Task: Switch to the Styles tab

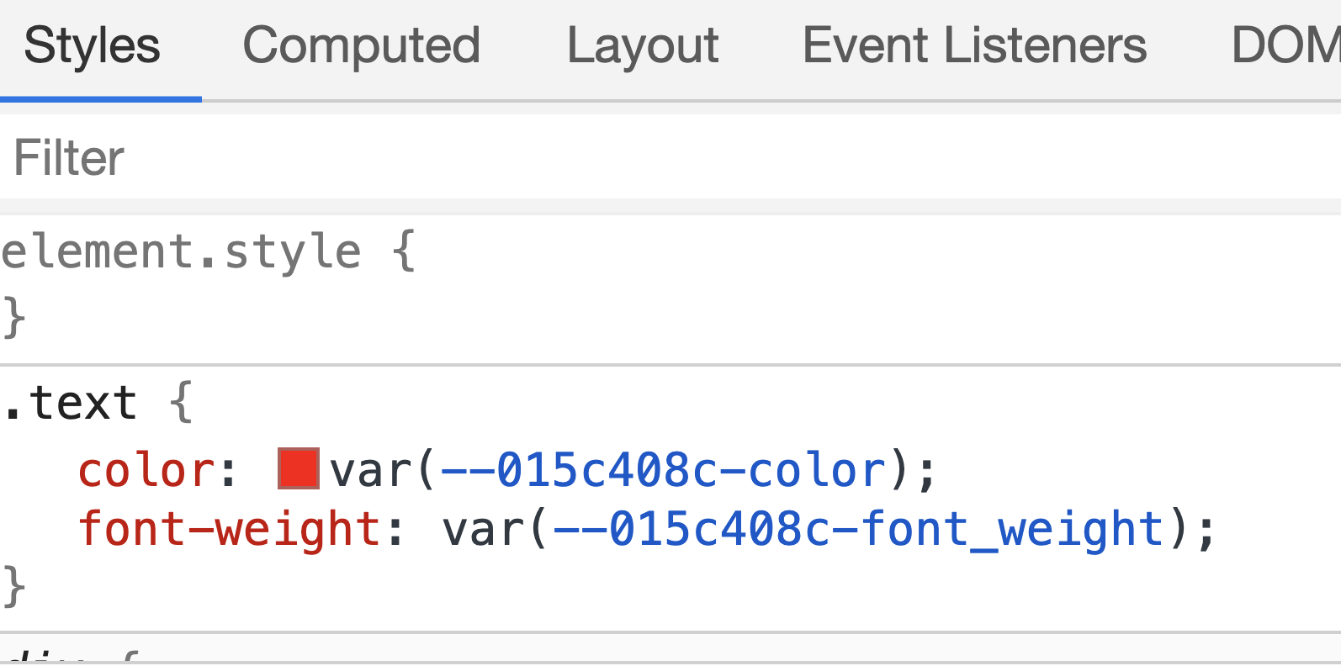Action: [92, 45]
